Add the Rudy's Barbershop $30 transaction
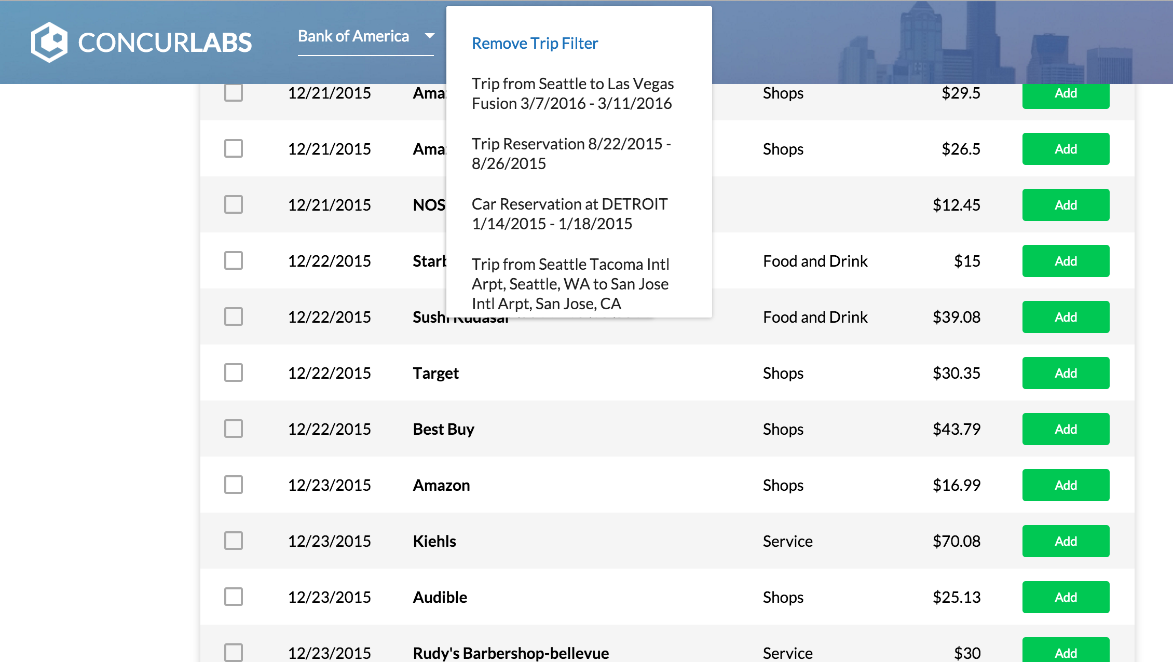 (x=1066, y=650)
